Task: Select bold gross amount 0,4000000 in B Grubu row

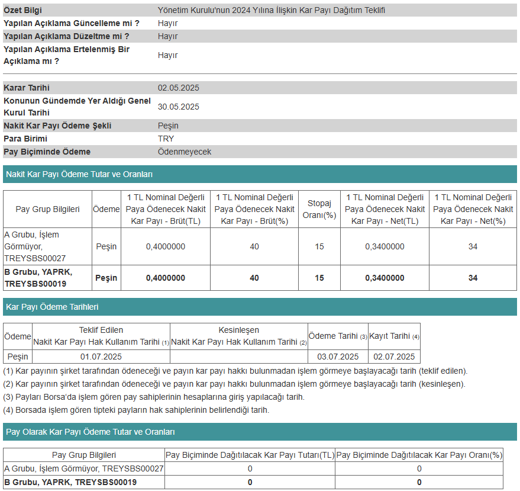Action: (x=166, y=278)
